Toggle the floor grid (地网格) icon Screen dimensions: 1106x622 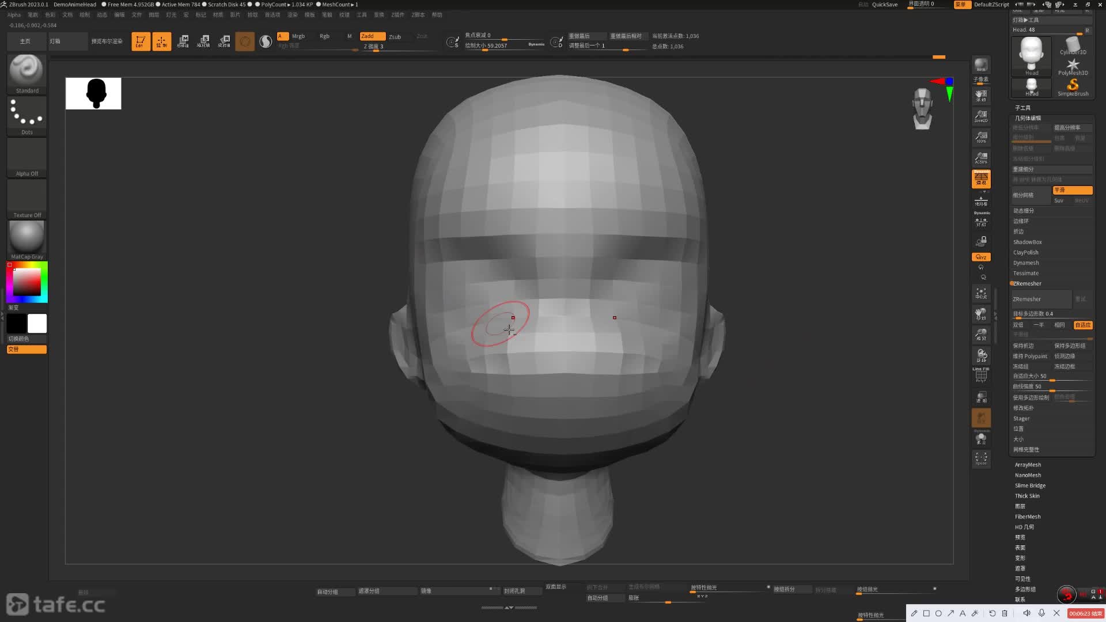(981, 201)
